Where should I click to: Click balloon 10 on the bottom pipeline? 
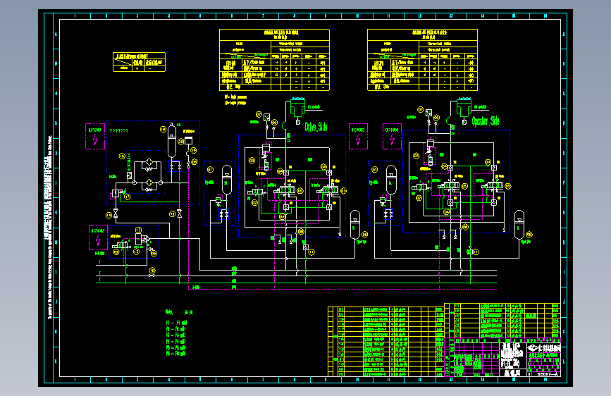[152, 270]
